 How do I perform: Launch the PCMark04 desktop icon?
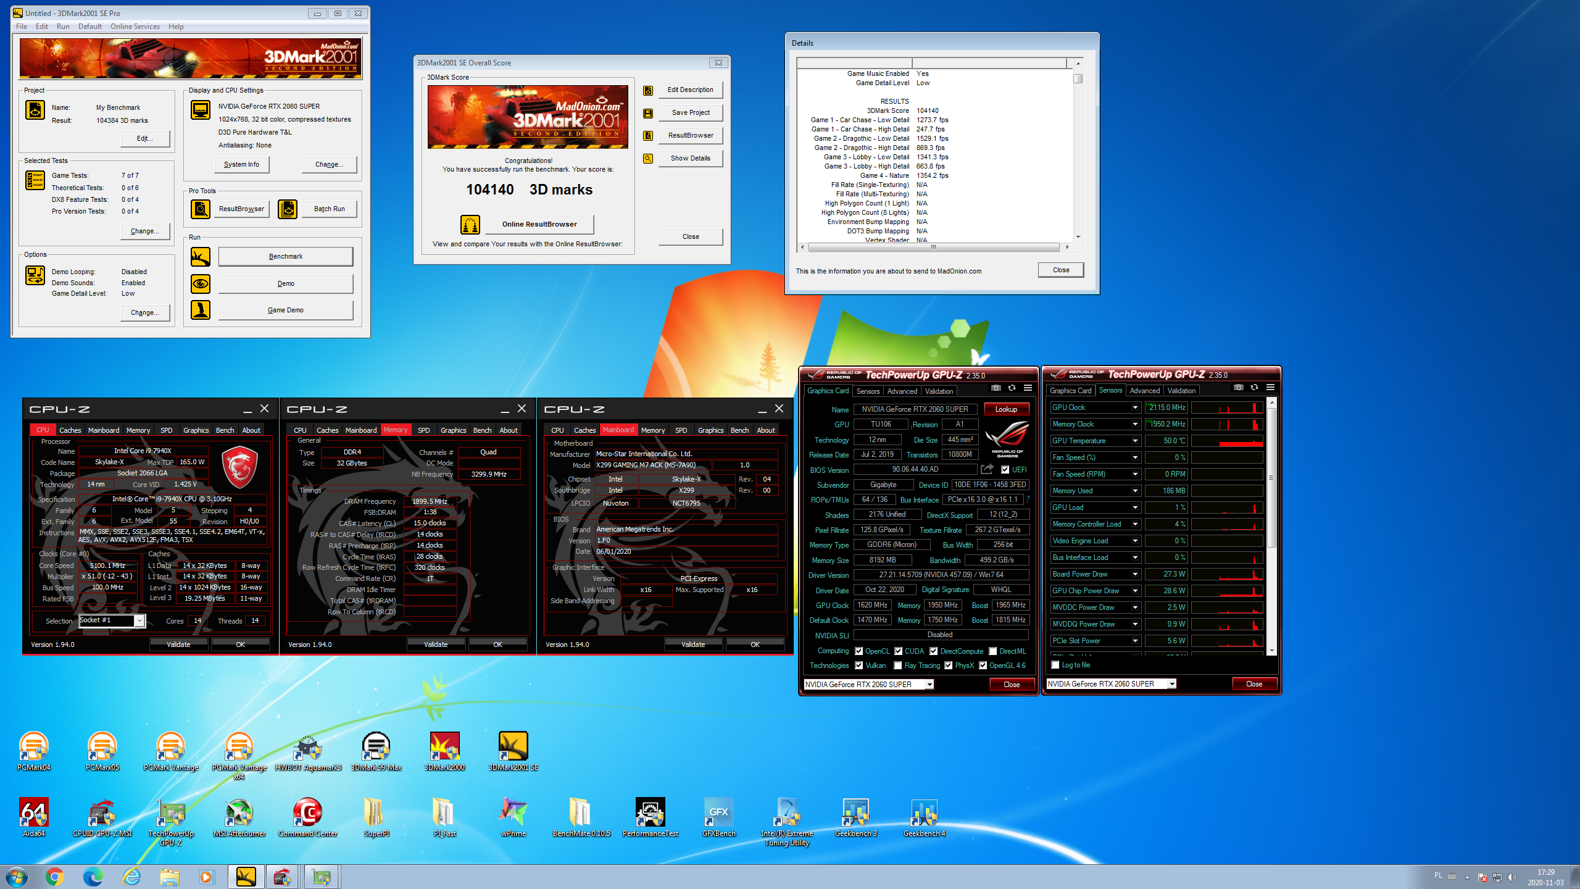pyautogui.click(x=34, y=751)
